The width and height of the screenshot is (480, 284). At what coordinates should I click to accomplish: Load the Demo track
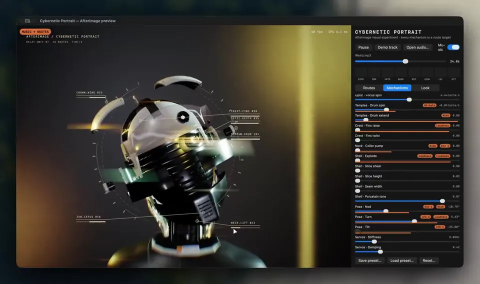click(x=387, y=47)
